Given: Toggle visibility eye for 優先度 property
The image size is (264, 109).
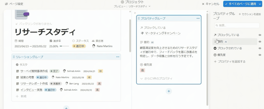Looking at the screenshot, I should point(260,55).
